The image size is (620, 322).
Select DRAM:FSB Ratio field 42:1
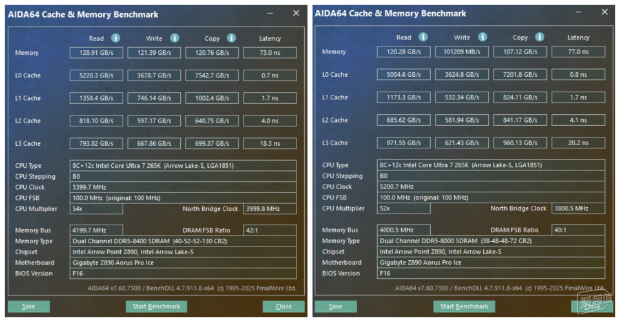(x=270, y=230)
